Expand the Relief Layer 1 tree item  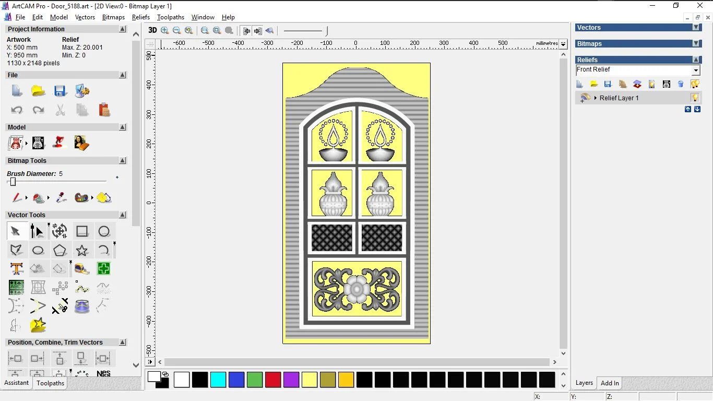point(596,98)
